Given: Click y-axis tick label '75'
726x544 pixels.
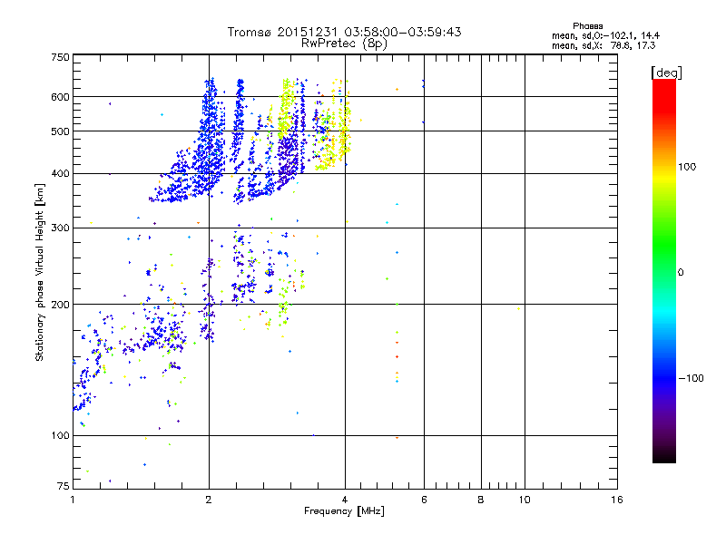Looking at the screenshot, I should [x=64, y=486].
